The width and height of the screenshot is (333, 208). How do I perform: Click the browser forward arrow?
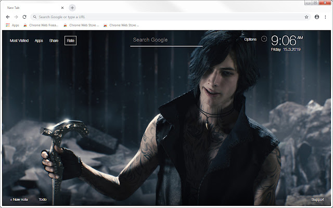pos(16,17)
